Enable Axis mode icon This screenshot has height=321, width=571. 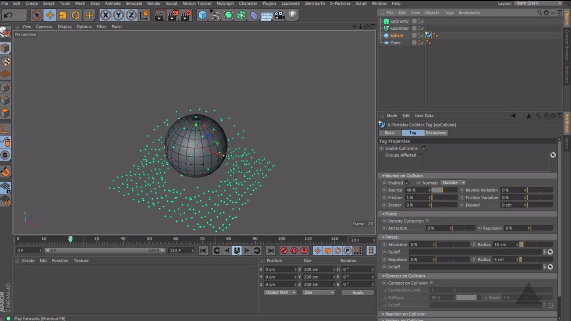[x=5, y=129]
